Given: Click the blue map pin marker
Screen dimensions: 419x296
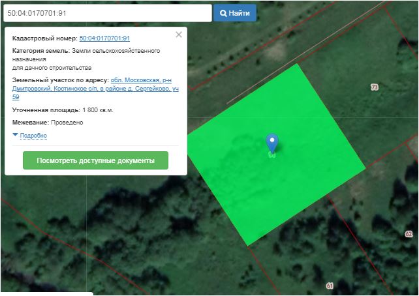Looking at the screenshot, I should point(272,143).
